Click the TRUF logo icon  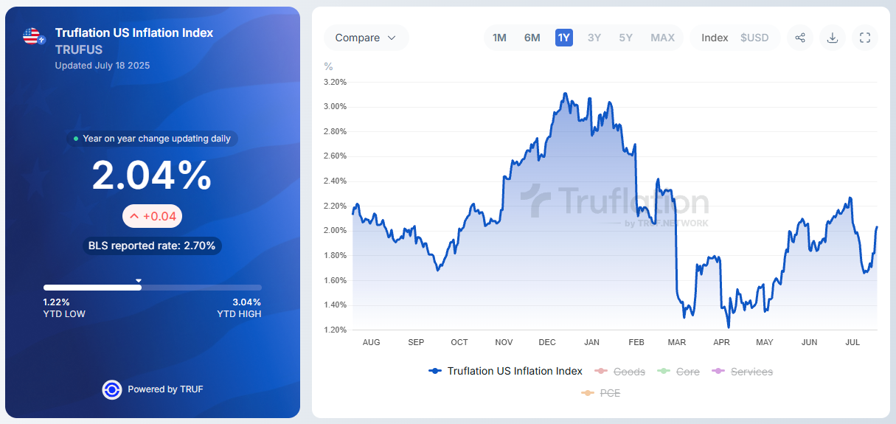tap(112, 389)
